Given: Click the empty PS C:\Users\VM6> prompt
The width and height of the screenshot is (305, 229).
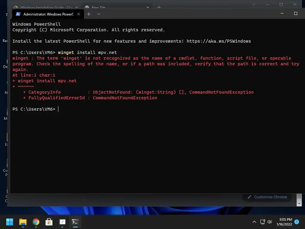Looking at the screenshot, I should (34, 109).
